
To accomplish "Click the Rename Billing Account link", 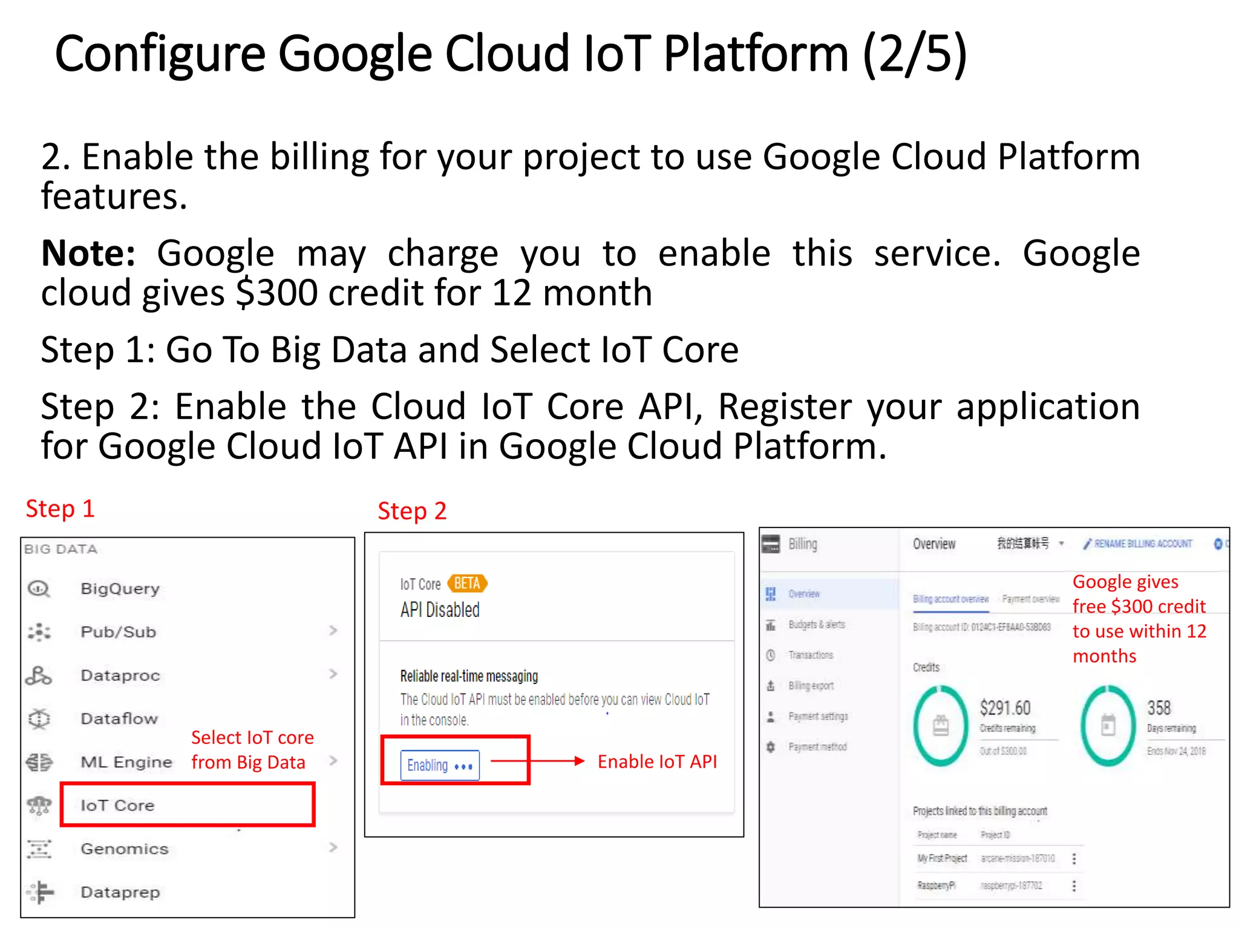I will (1143, 544).
